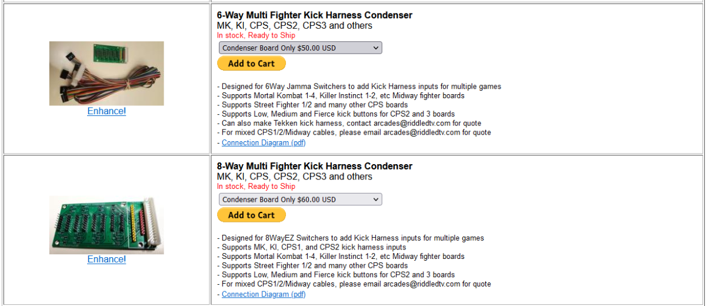706x306 pixels.
Task: Add the 8-Way condenser to cart
Action: (251, 215)
